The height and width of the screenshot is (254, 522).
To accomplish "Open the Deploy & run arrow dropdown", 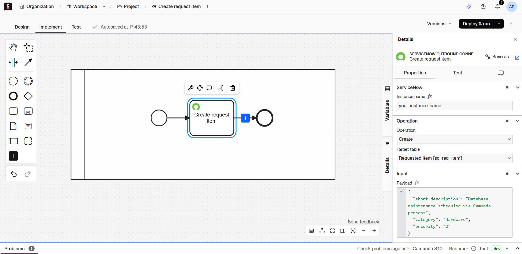I will pyautogui.click(x=499, y=24).
